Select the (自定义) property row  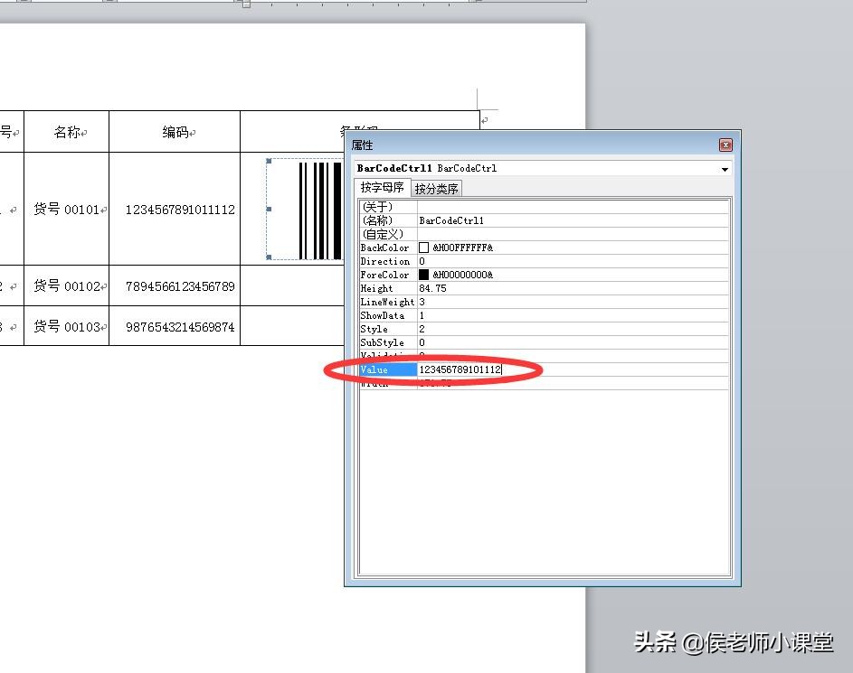click(544, 234)
